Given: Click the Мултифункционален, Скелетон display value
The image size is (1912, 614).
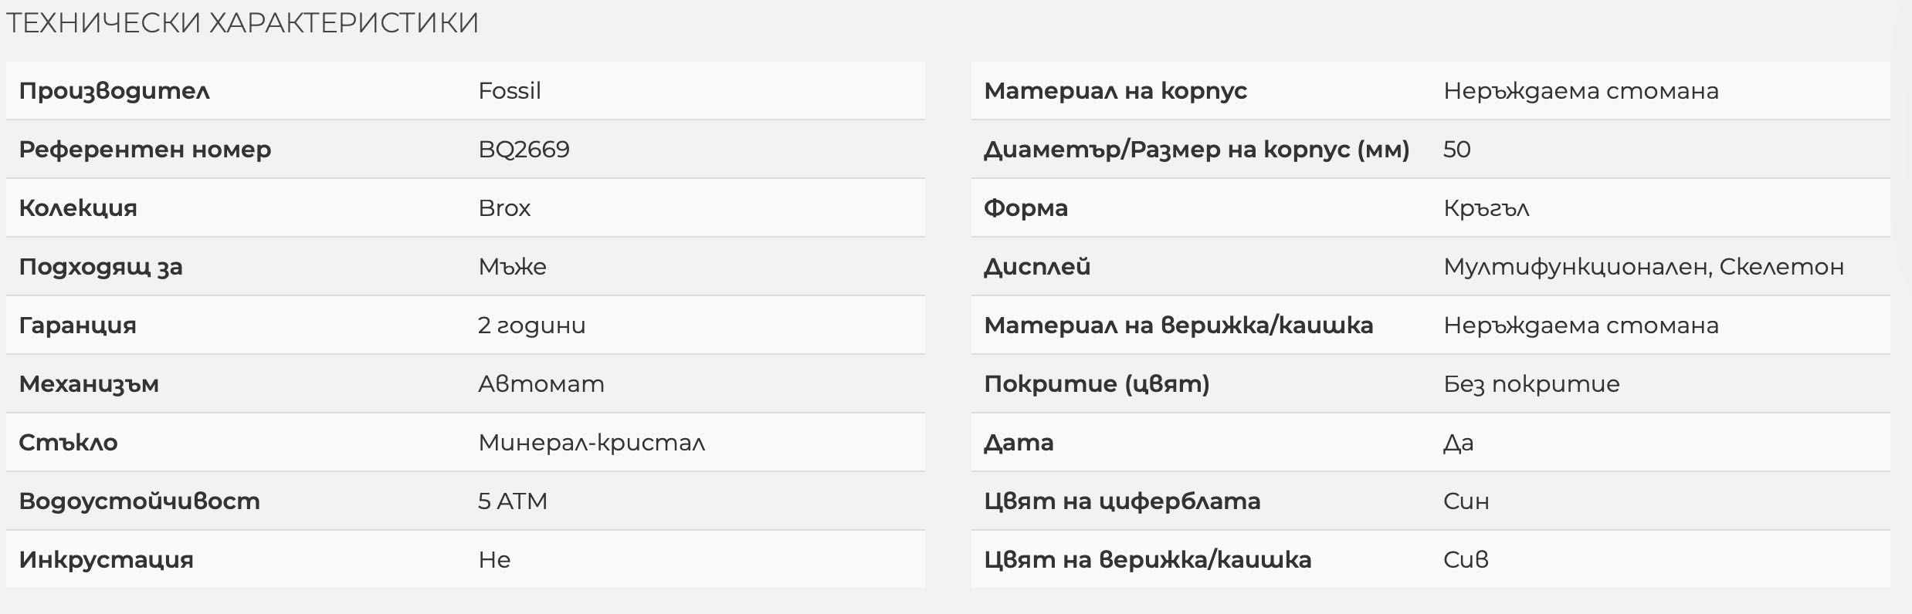Looking at the screenshot, I should pos(1643,267).
